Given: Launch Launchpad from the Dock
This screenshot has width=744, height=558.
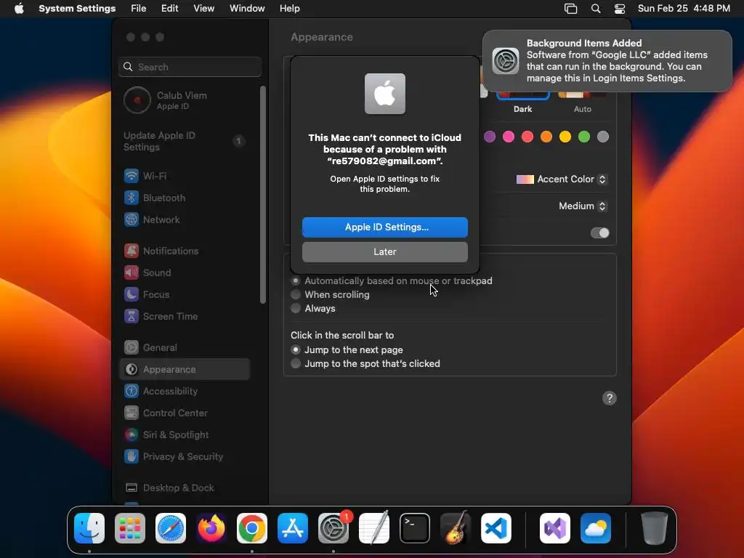Looking at the screenshot, I should point(130,528).
